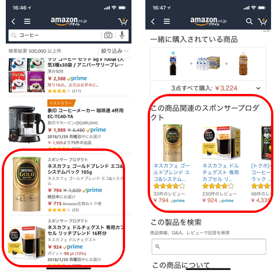Open the shopping cart on left phone
The width and height of the screenshot is (278, 272).
[x=123, y=21]
